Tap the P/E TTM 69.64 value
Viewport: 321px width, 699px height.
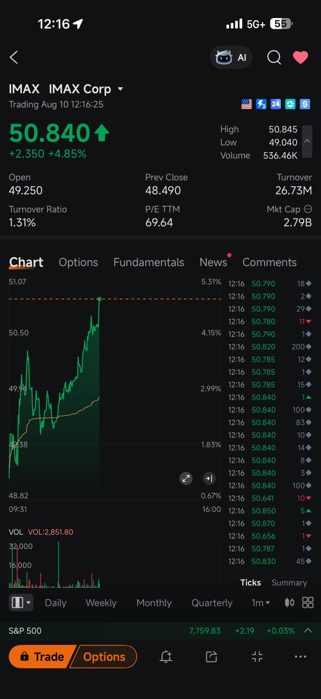tap(159, 223)
